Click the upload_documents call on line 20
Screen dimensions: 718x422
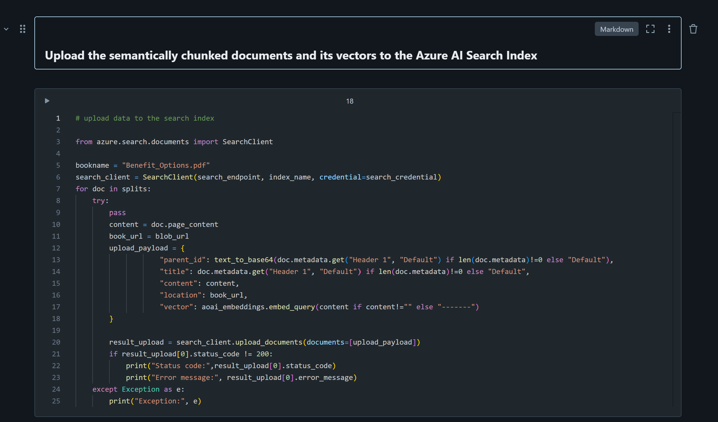pyautogui.click(x=269, y=342)
